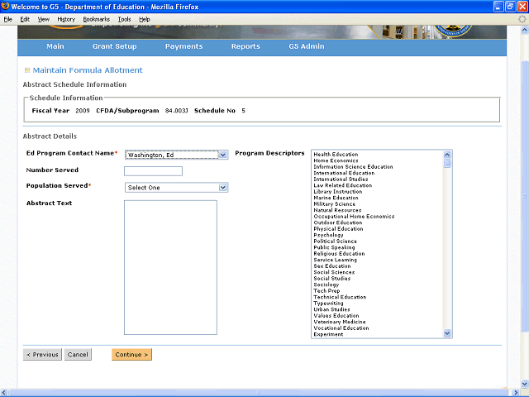Open the Edit menu
The height and width of the screenshot is (397, 529).
coord(25,19)
